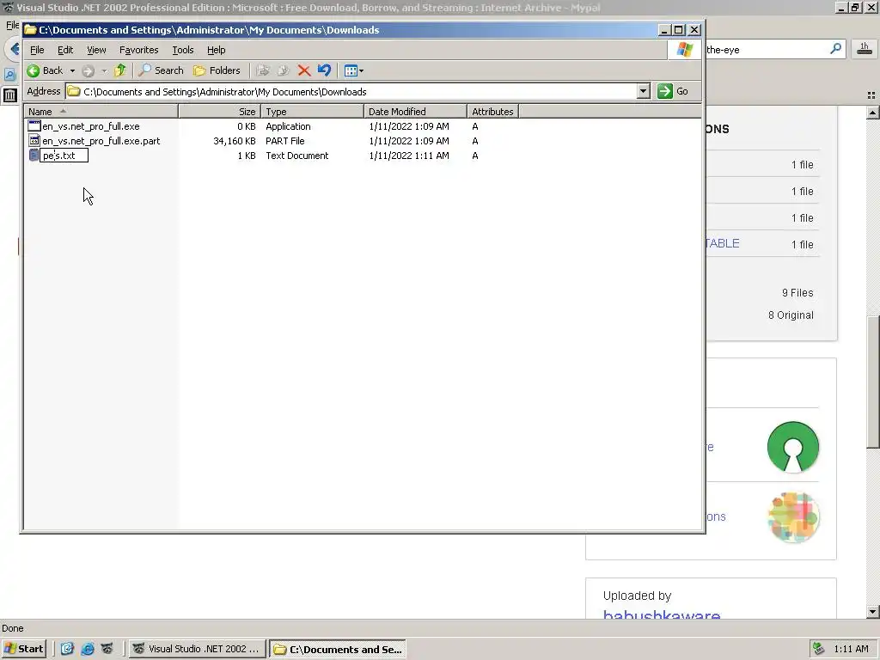Viewport: 880px width, 660px height.
Task: Click the browser search magnifier icon
Action: [x=835, y=49]
